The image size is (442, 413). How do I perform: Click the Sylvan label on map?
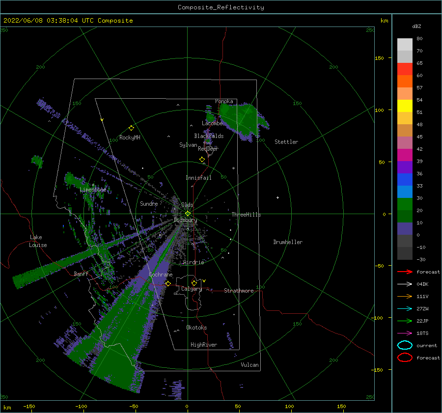pyautogui.click(x=188, y=145)
